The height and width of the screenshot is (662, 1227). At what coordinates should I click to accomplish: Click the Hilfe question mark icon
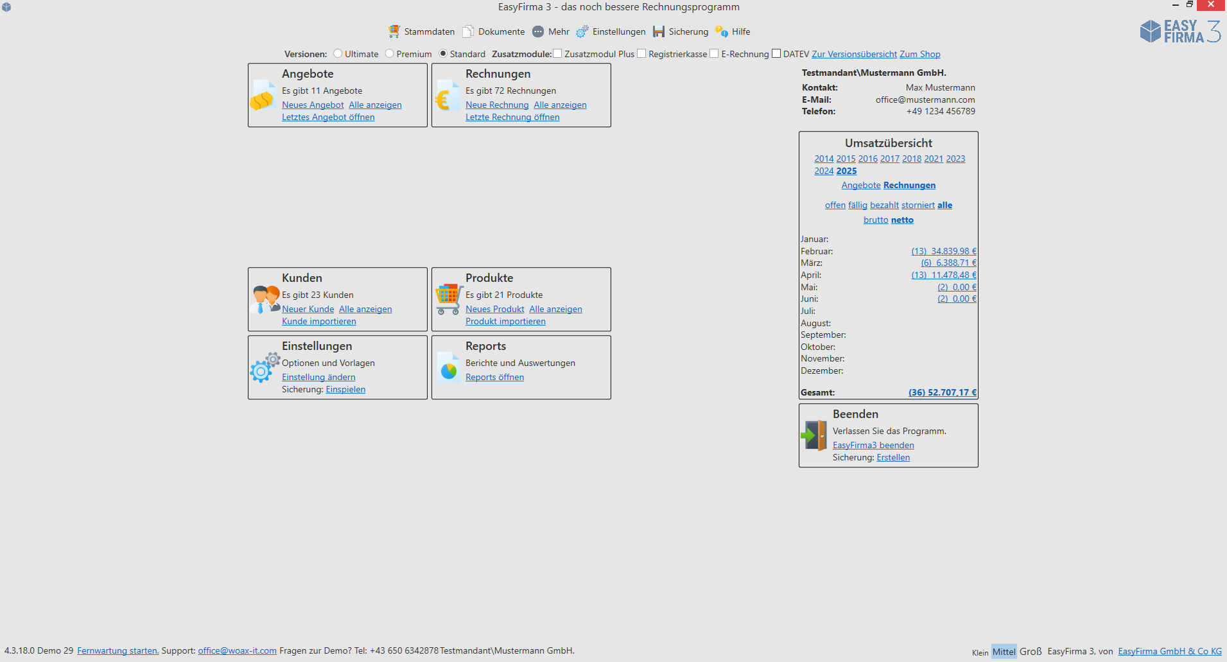pyautogui.click(x=722, y=31)
